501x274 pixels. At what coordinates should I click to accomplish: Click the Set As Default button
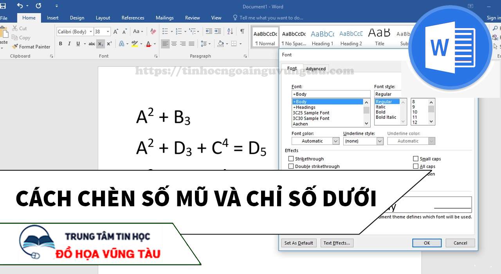[x=299, y=243]
